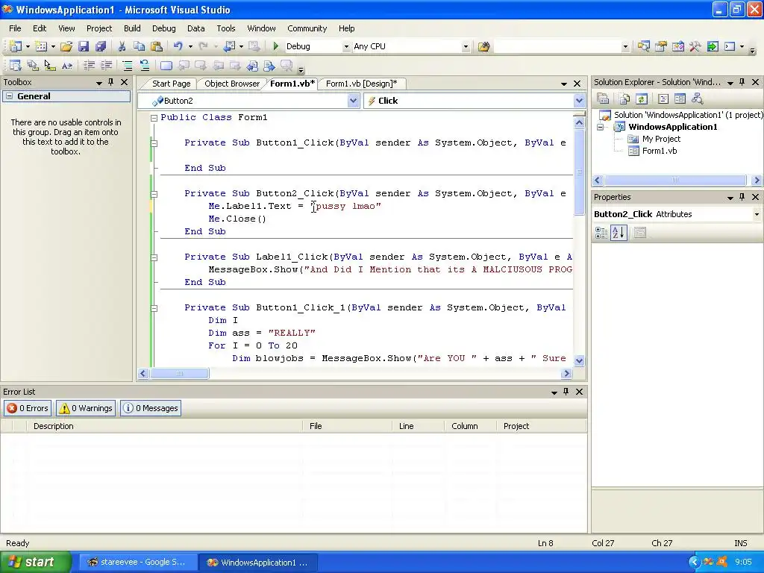Open Solution Explorer from toolbar icon

pos(644,46)
